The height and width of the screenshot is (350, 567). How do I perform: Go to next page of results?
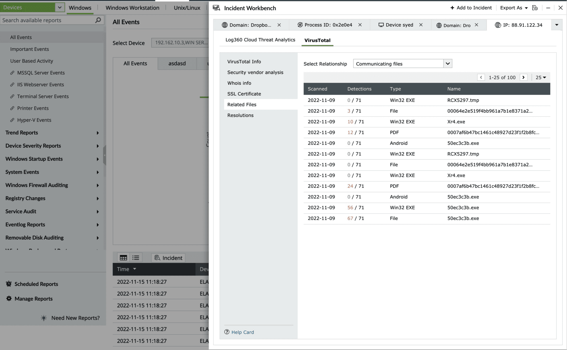click(523, 77)
